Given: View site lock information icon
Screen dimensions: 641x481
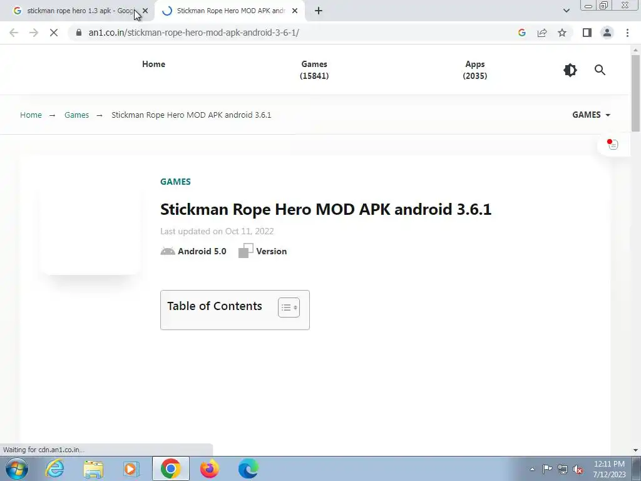Looking at the screenshot, I should click(x=78, y=33).
